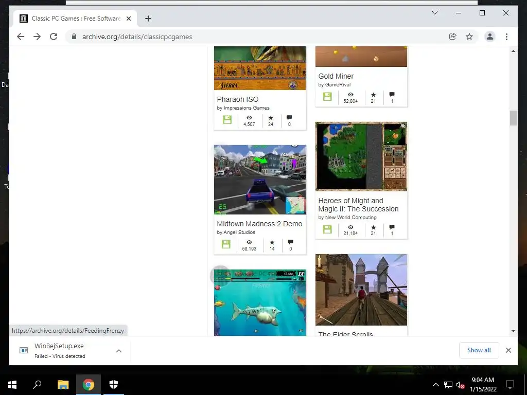Go forward in browser history
Screen dimensions: 527x395
37,37
